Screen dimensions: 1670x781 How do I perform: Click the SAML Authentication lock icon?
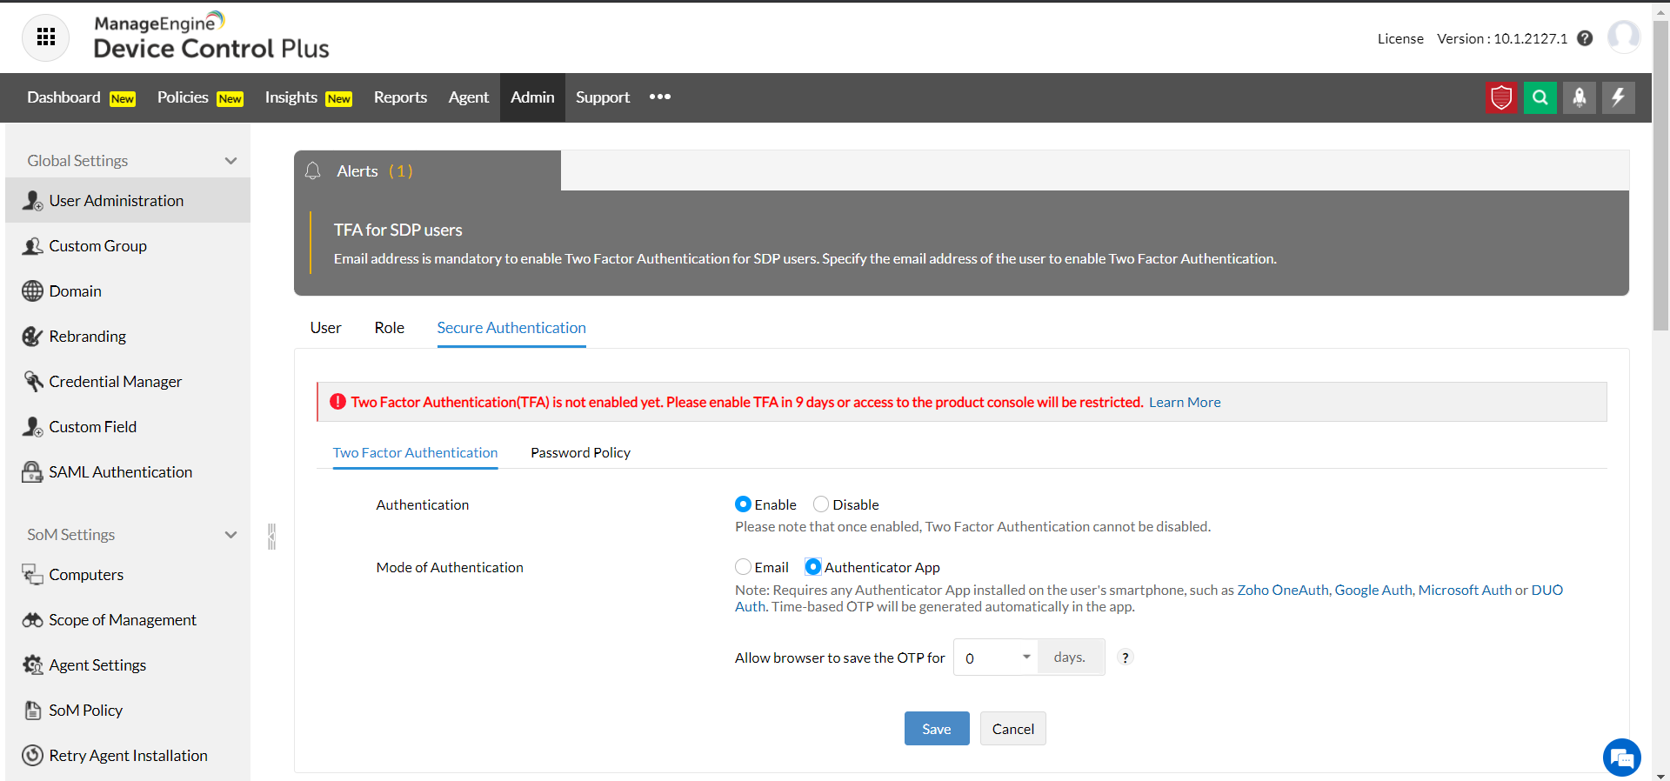32,472
